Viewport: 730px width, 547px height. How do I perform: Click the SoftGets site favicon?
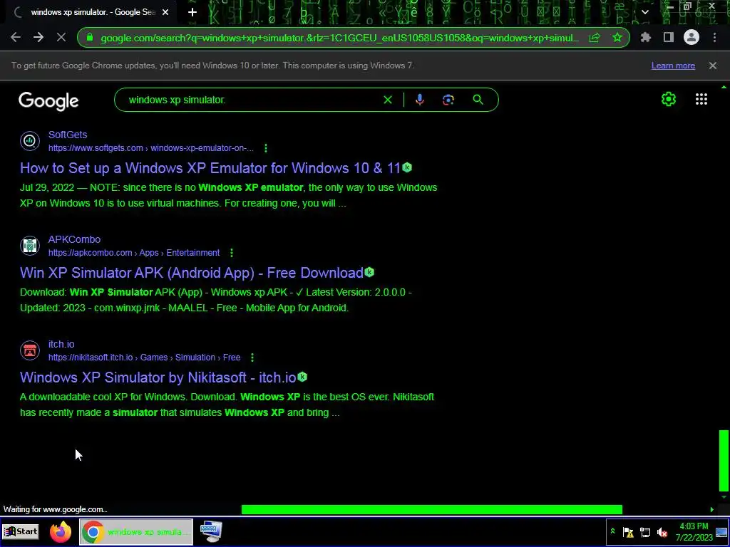point(30,141)
